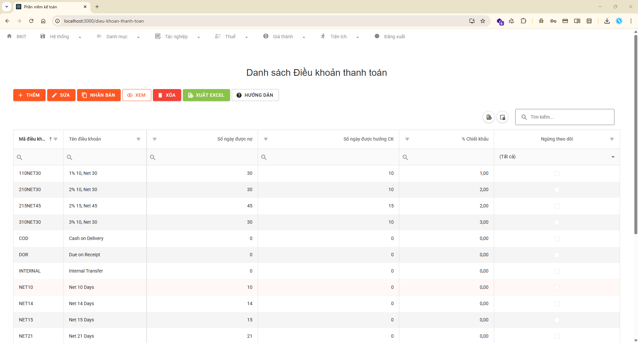Expand the Tiện ích dropdown arrow
The image size is (638, 343).
pyautogui.click(x=358, y=37)
